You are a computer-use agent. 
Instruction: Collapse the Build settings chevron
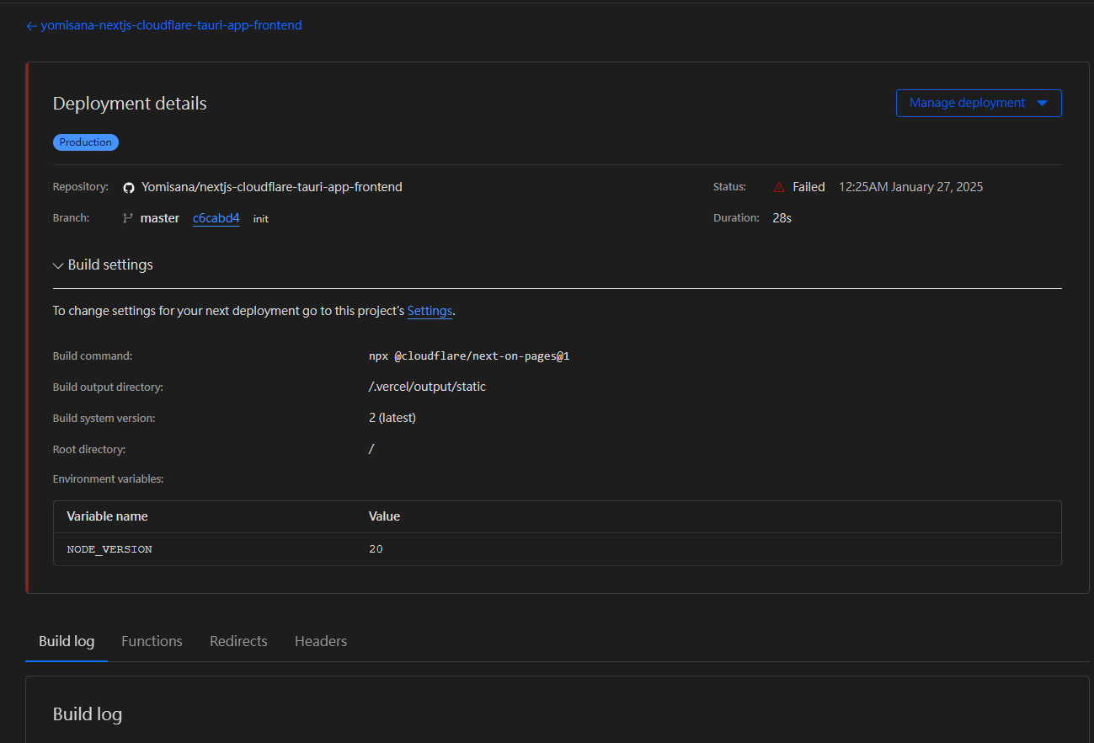tap(58, 265)
